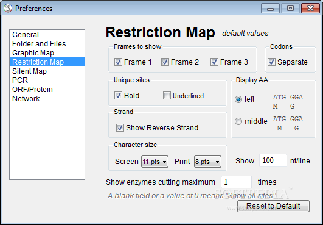Select General in the preferences list
The image size is (323, 225).
point(47,35)
